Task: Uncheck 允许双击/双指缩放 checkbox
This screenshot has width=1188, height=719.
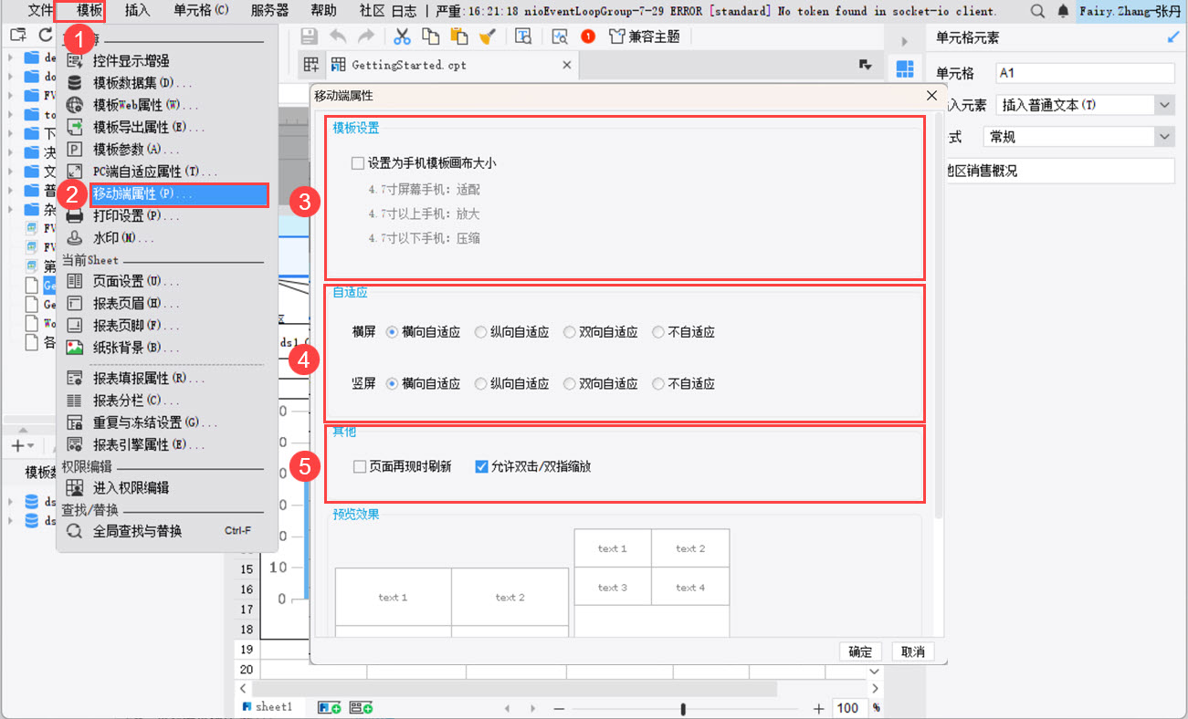Action: tap(482, 466)
